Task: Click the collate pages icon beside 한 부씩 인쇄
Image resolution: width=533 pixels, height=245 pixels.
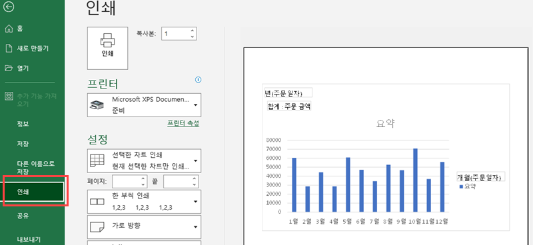Action: point(97,202)
